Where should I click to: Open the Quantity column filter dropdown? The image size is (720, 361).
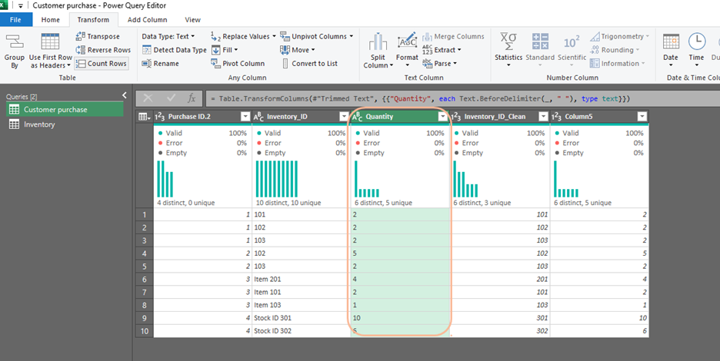tap(442, 117)
